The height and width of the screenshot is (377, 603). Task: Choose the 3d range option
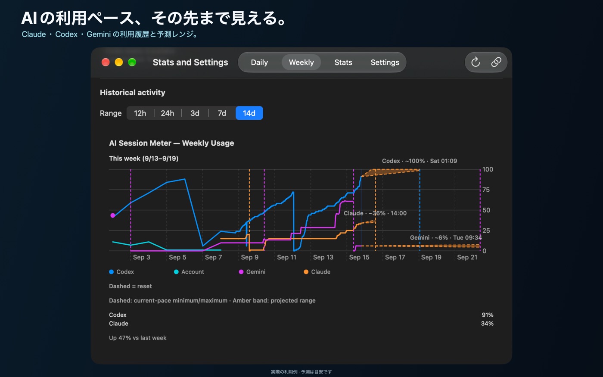195,113
